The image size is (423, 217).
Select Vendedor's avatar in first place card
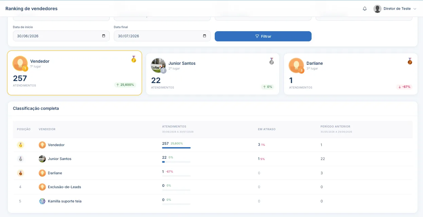pyautogui.click(x=20, y=63)
